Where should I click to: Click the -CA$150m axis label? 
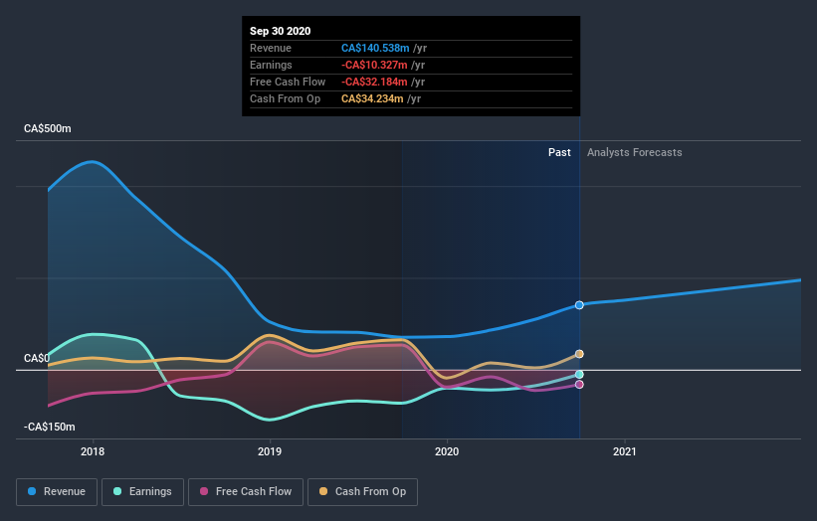click(50, 427)
